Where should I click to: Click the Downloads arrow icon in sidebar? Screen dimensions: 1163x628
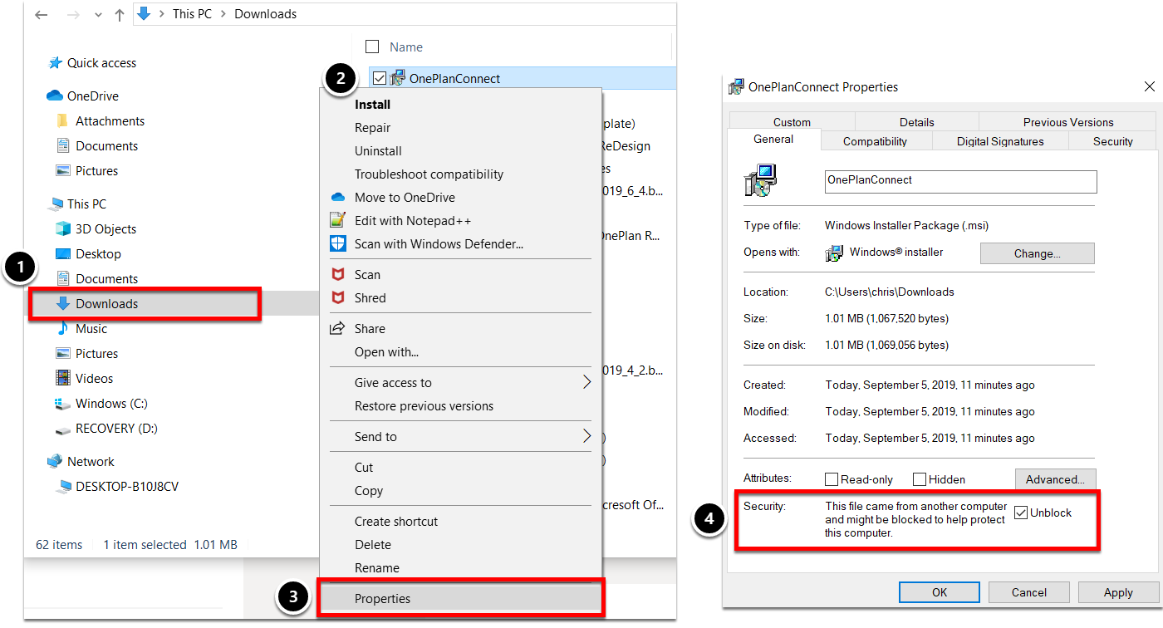pos(62,304)
